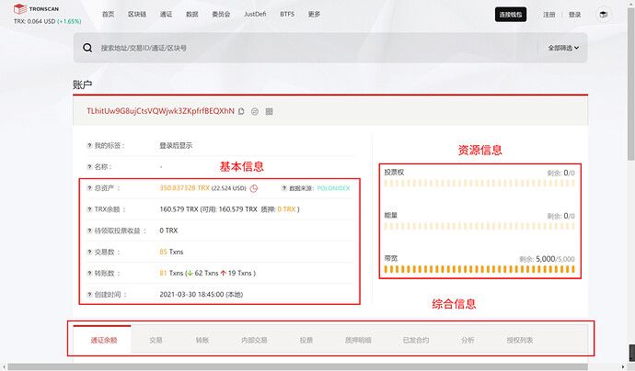Screen dimensions: 635x371
Task: Copy the account address with copy icon
Action: pos(241,111)
